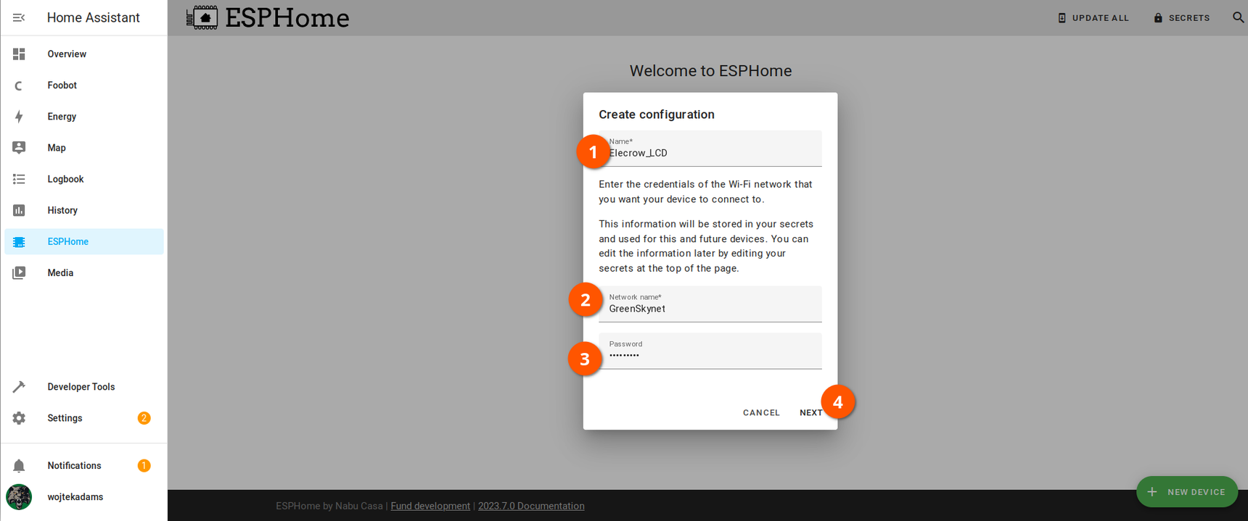
Task: Collapse the Home Assistant sidebar menu icon
Action: (19, 17)
